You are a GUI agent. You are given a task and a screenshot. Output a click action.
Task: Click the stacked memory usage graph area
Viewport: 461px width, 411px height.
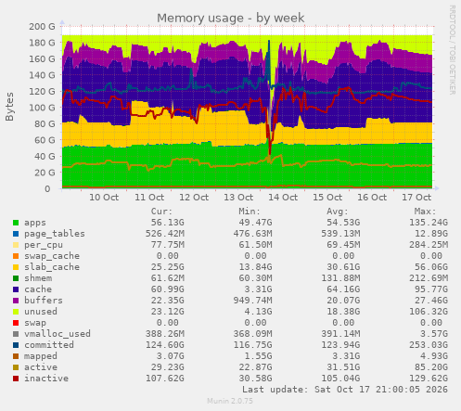coord(247,108)
